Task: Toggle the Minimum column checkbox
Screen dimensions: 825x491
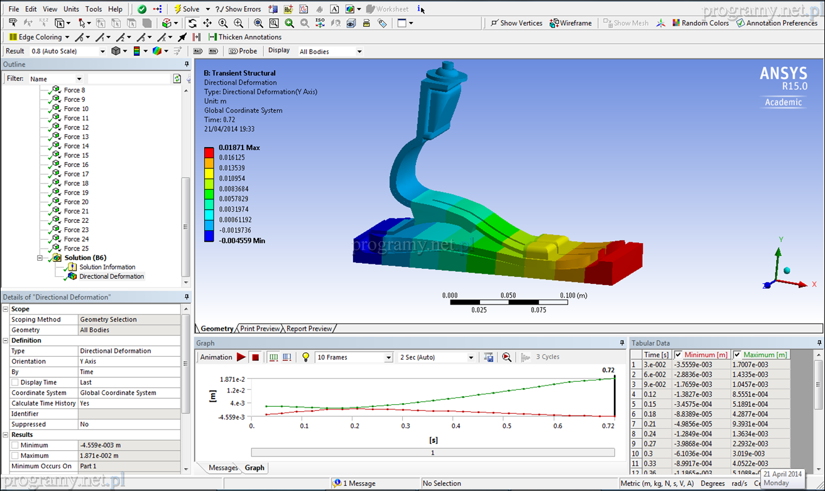Action: (678, 355)
